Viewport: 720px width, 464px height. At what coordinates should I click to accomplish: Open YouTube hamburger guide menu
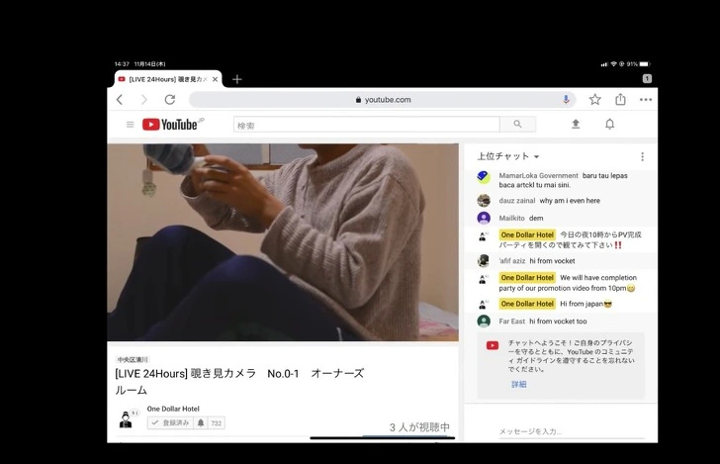click(130, 125)
